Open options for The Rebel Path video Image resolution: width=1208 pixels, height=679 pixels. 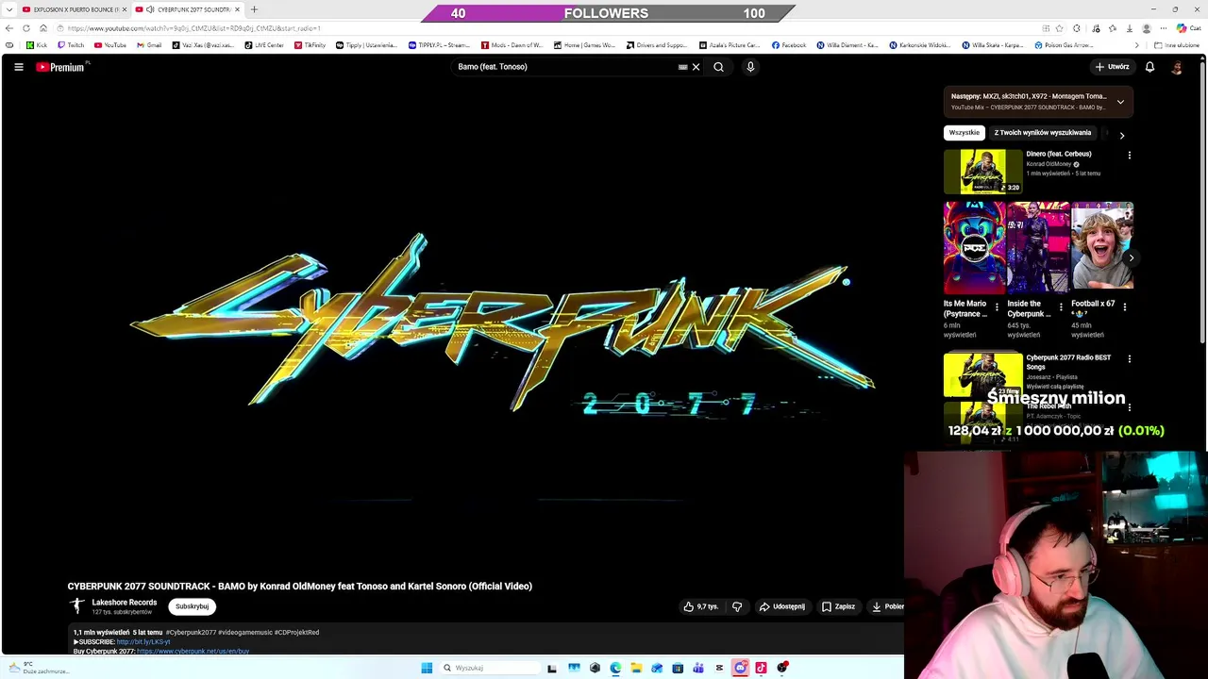(x=1129, y=406)
